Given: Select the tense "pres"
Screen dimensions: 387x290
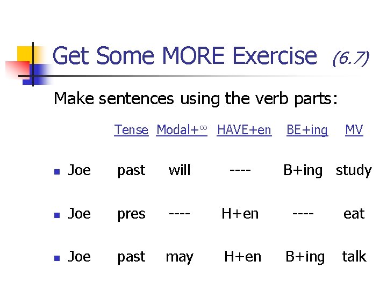Looking at the screenshot, I should (131, 214).
